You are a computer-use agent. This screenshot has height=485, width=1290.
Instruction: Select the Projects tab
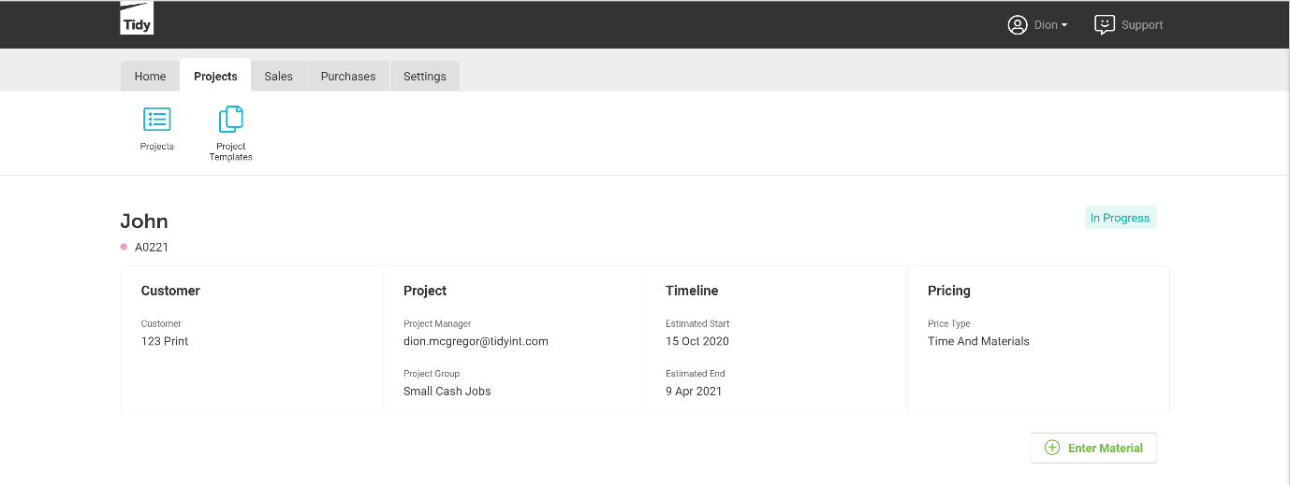215,77
